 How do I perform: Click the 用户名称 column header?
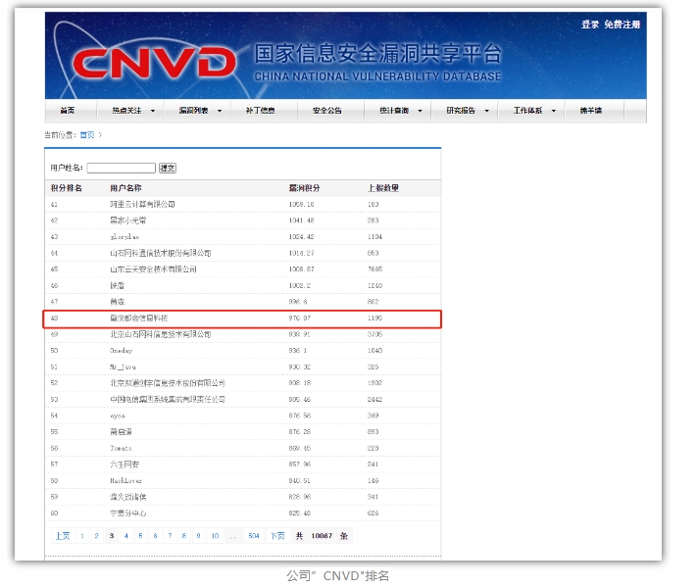pyautogui.click(x=125, y=188)
